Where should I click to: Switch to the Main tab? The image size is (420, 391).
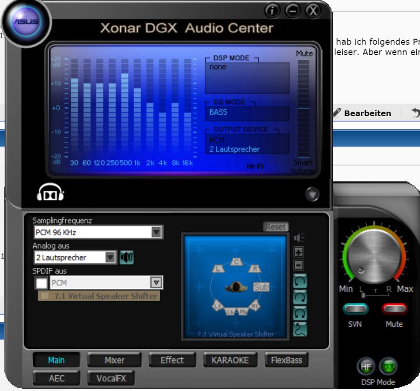point(56,360)
